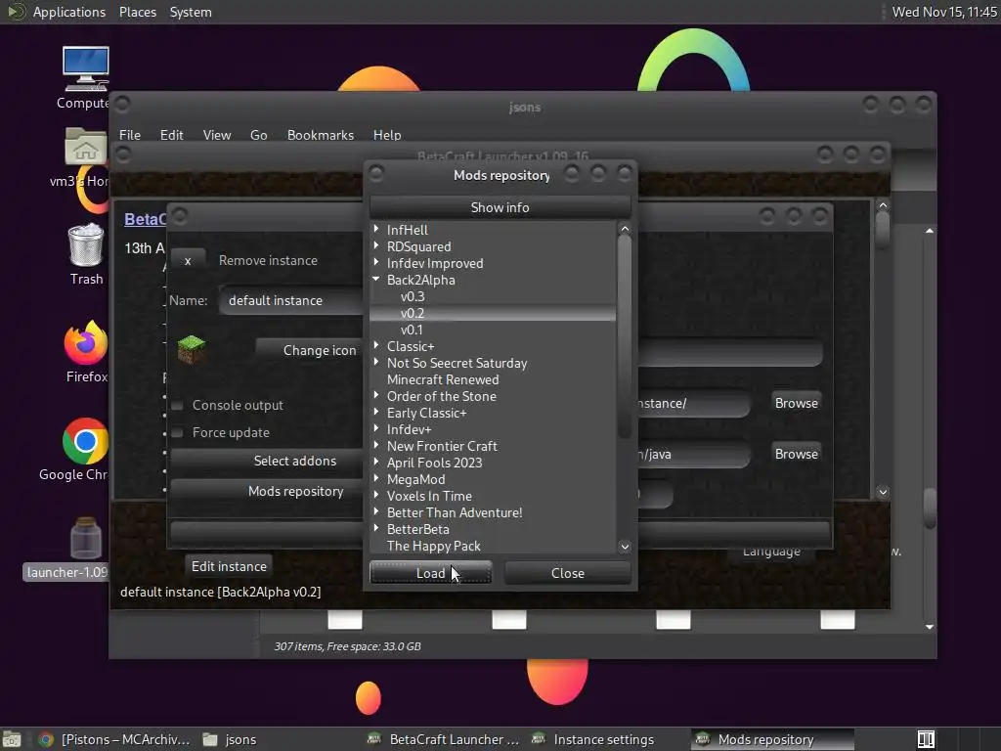Click the Select addons button
The image size is (1001, 751).
coord(267,461)
